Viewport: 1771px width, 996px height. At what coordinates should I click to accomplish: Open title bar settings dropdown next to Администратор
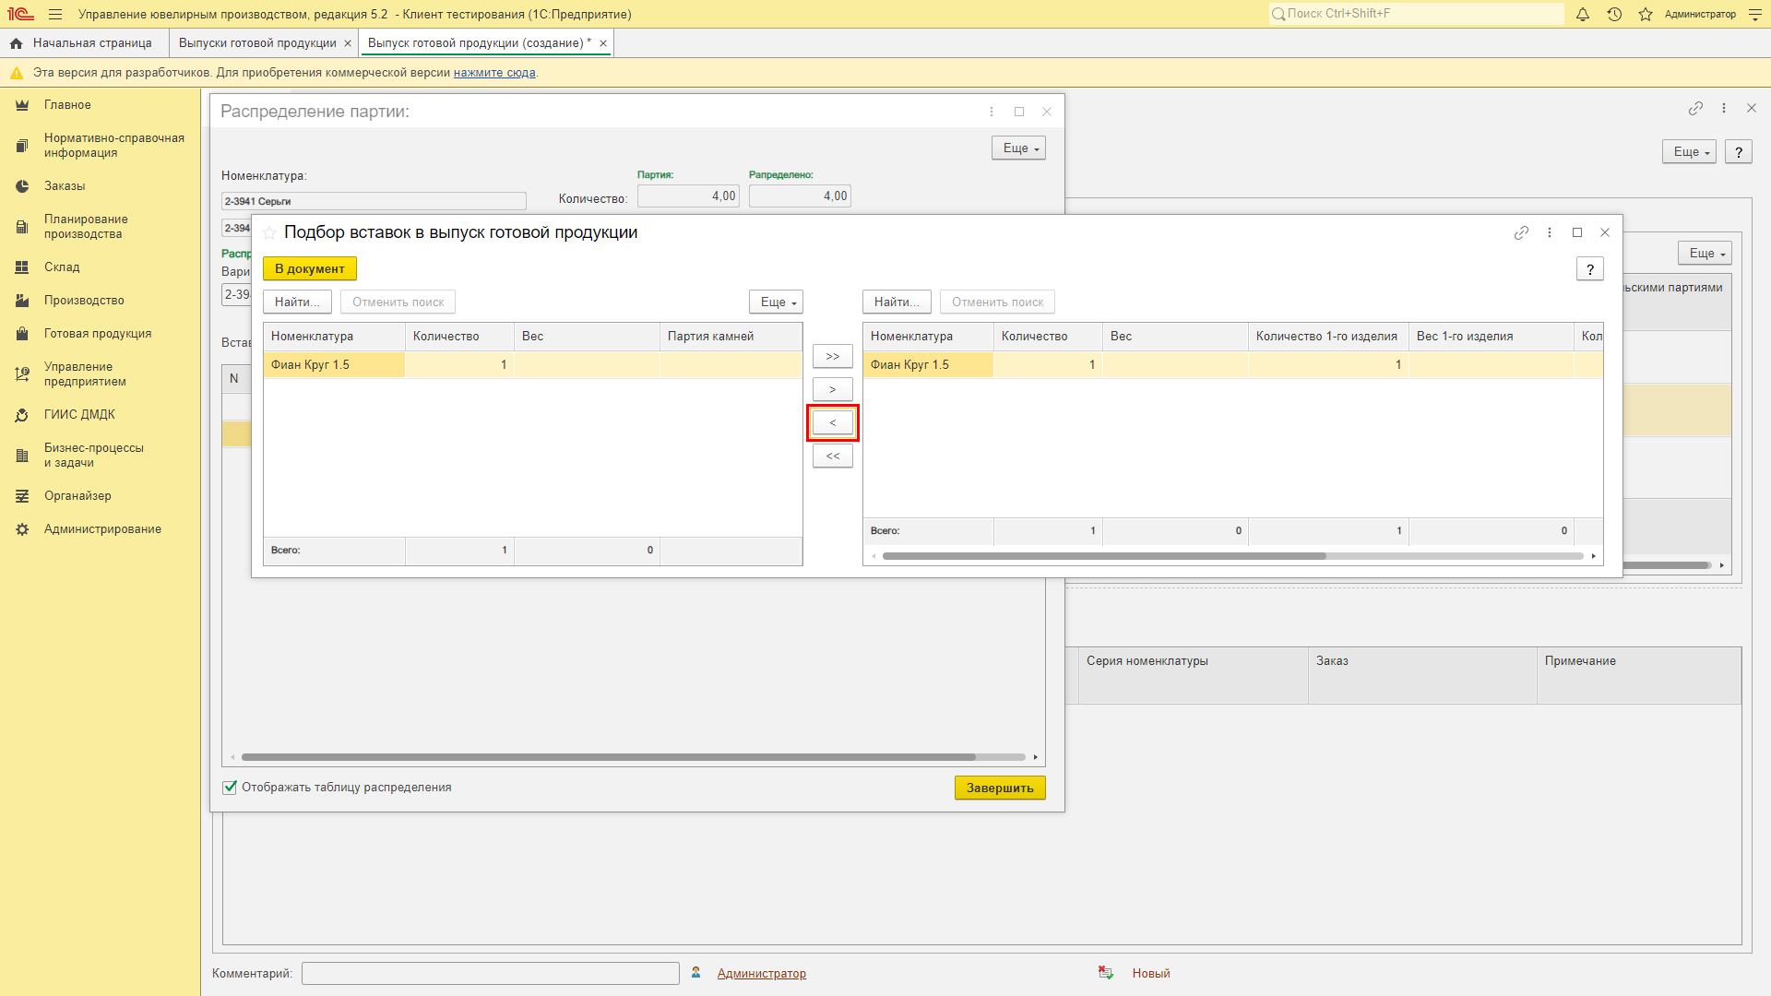pyautogui.click(x=1754, y=15)
